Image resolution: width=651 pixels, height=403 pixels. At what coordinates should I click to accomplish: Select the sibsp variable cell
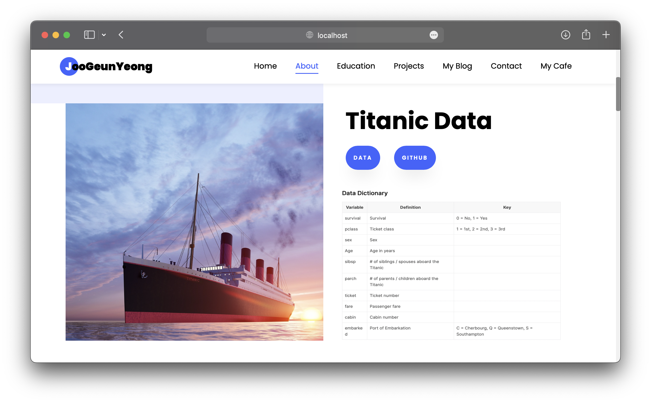point(354,265)
